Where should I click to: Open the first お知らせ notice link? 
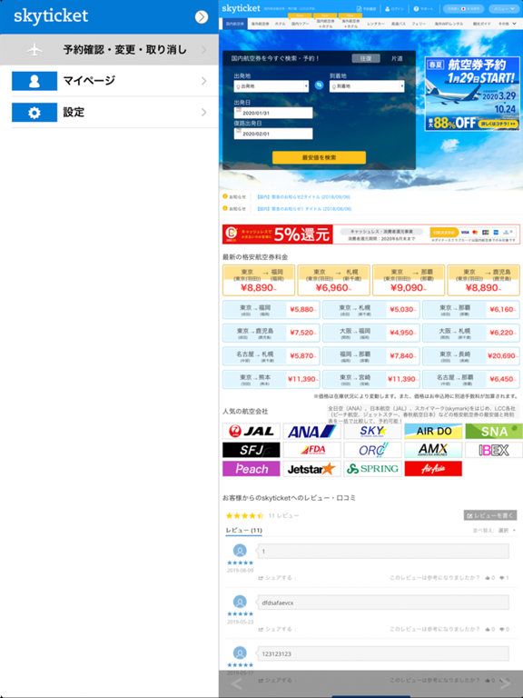(x=304, y=196)
